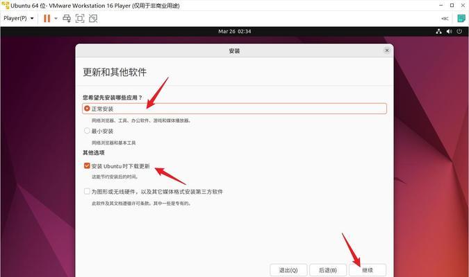Minimize the VMware Player window
The width and height of the screenshot is (469, 277).
(441, 6)
